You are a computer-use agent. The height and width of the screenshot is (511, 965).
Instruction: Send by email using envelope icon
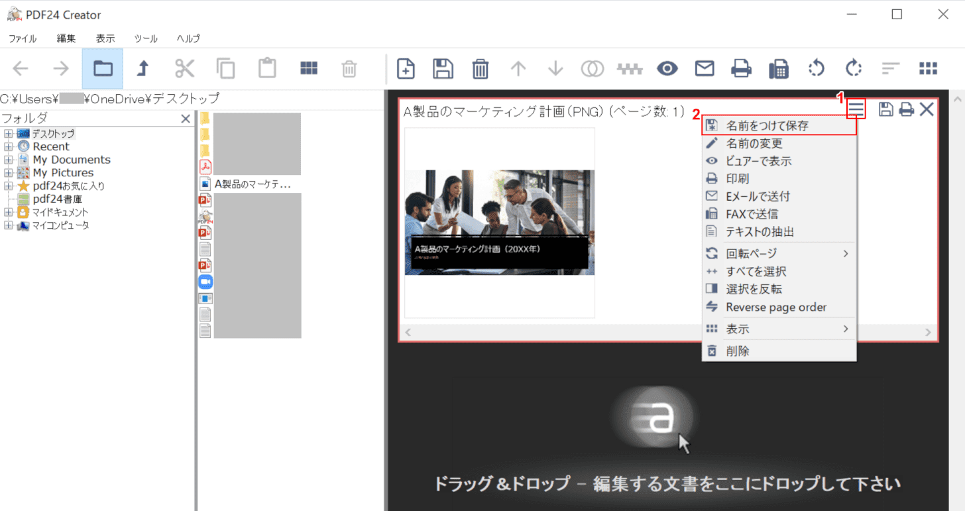pyautogui.click(x=705, y=68)
